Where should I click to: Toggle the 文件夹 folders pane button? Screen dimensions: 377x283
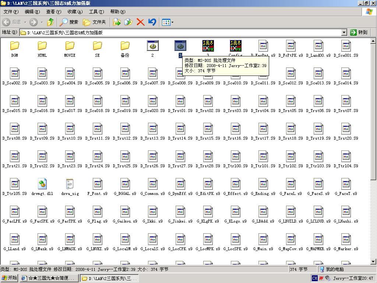pos(95,22)
